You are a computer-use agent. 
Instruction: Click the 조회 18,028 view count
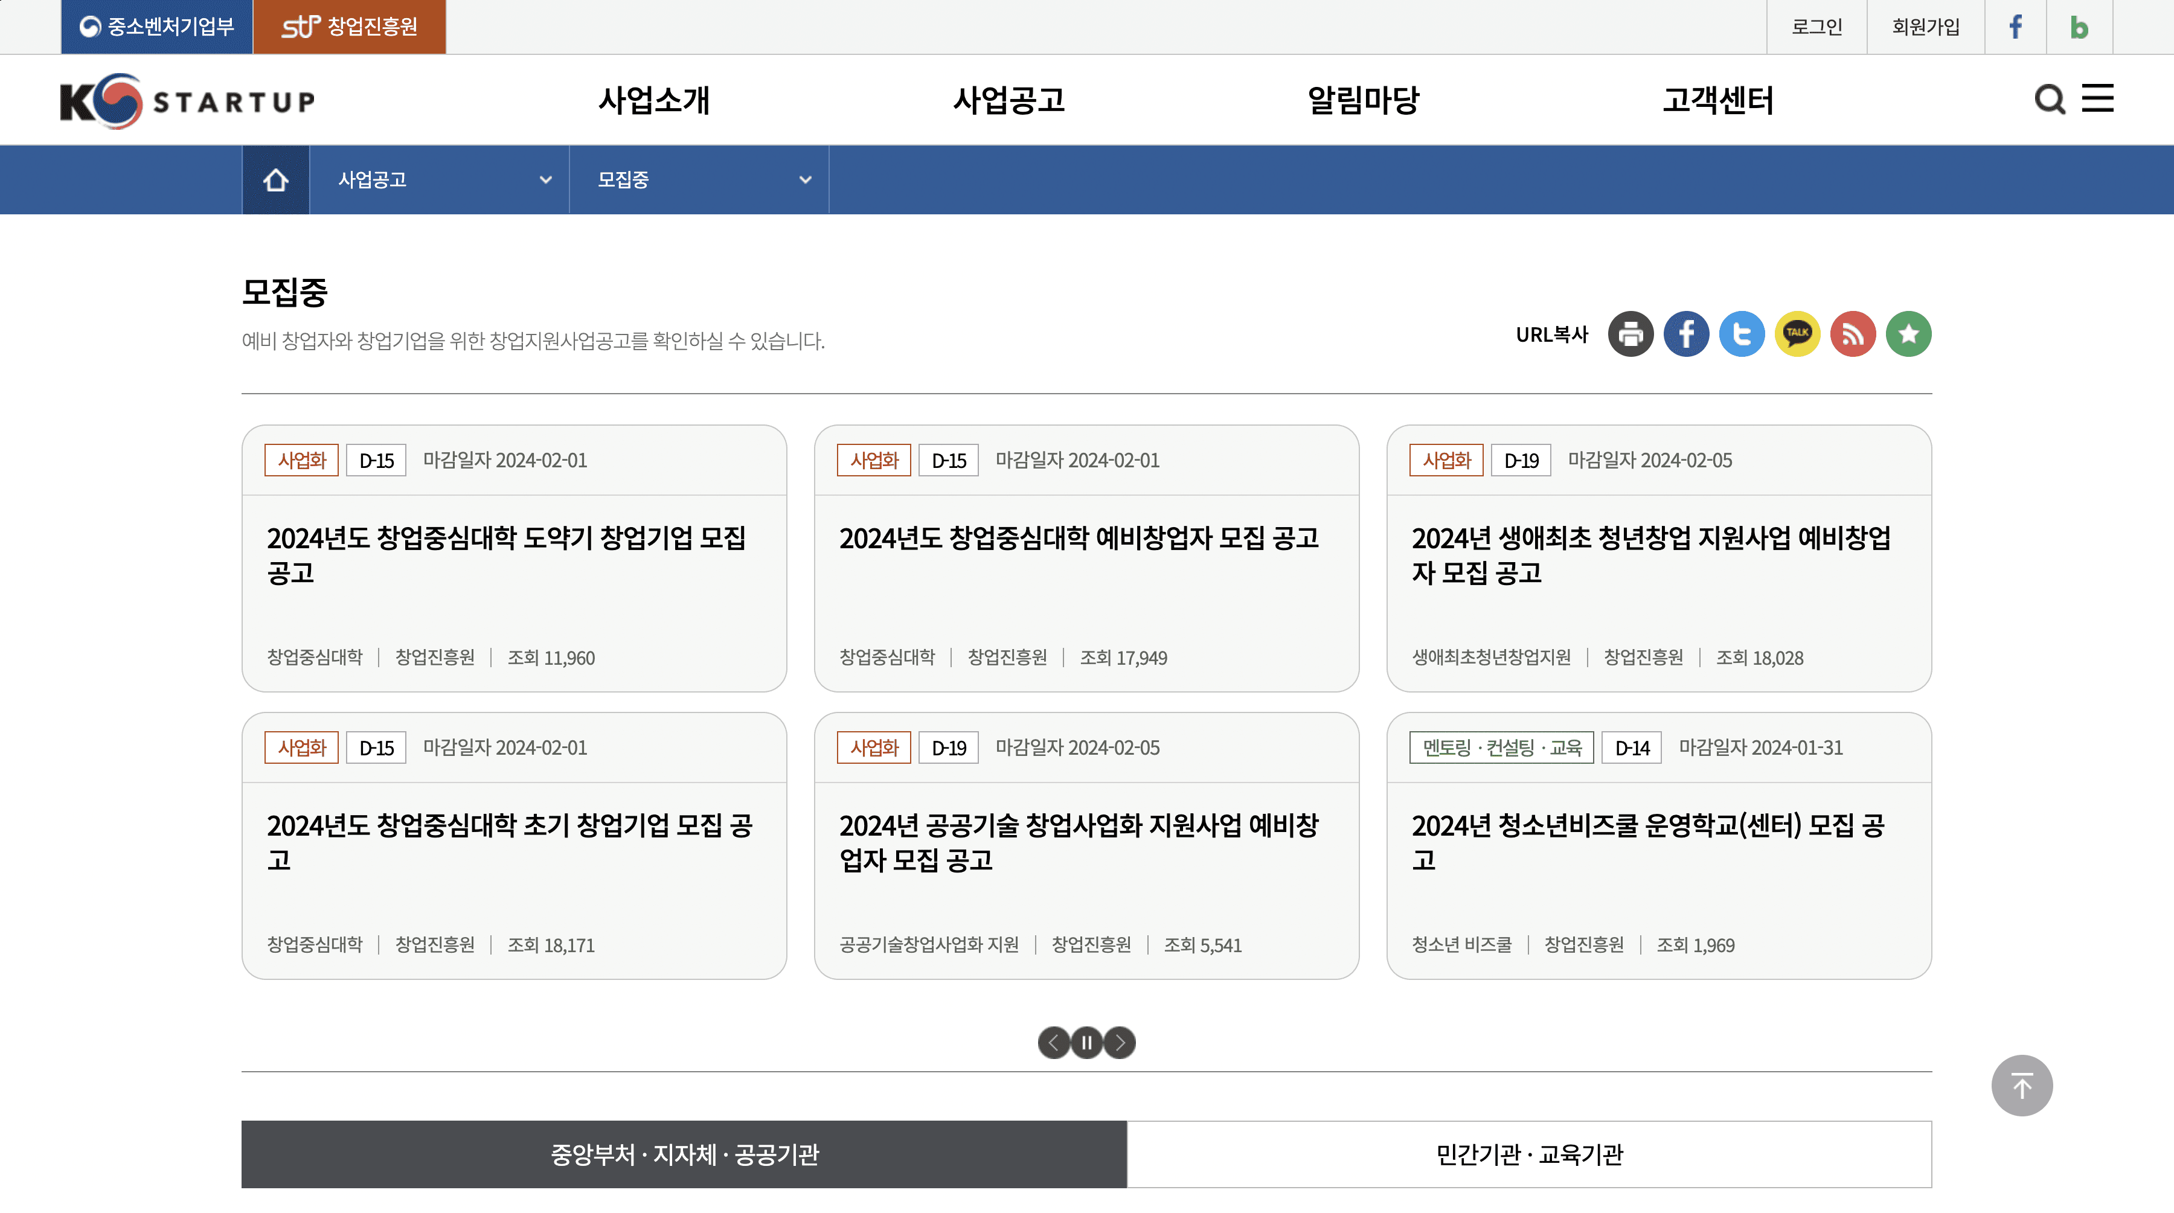coord(1760,658)
